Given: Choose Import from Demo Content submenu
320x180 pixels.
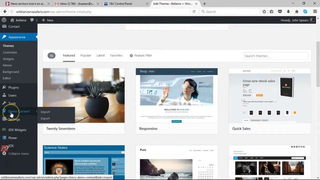Looking at the screenshot, I should pos(45,112).
